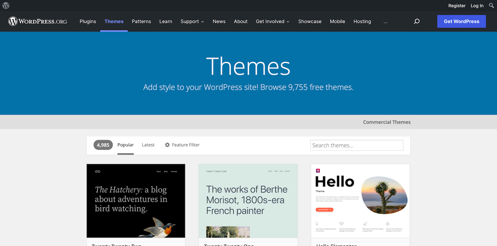Image resolution: width=497 pixels, height=246 pixels.
Task: Click the Get WordPress button
Action: [x=462, y=21]
